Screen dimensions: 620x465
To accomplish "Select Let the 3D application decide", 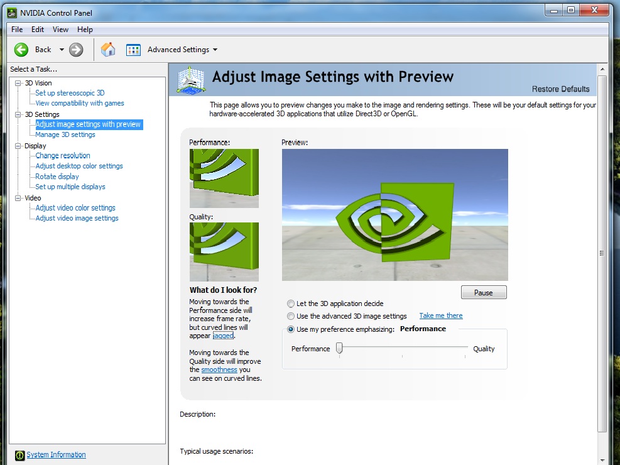I will [291, 304].
